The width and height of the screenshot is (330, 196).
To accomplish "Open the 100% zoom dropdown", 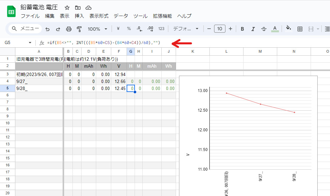I will (x=97, y=29).
